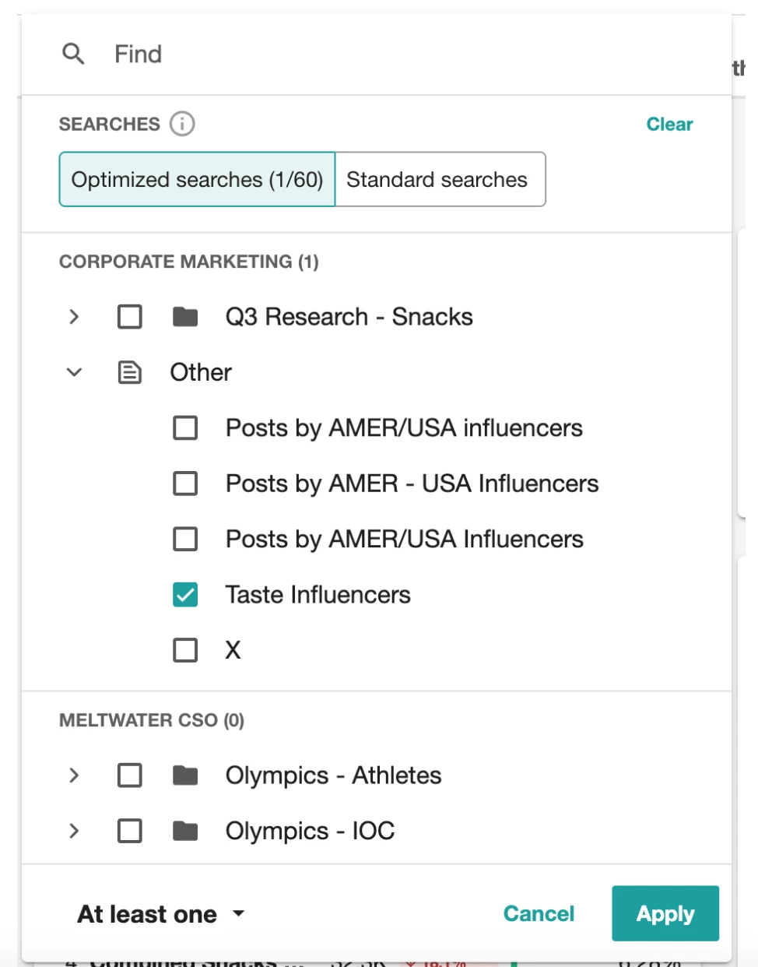The image size is (758, 967).
Task: Click the Olympics - Athletes folder icon
Action: [185, 775]
